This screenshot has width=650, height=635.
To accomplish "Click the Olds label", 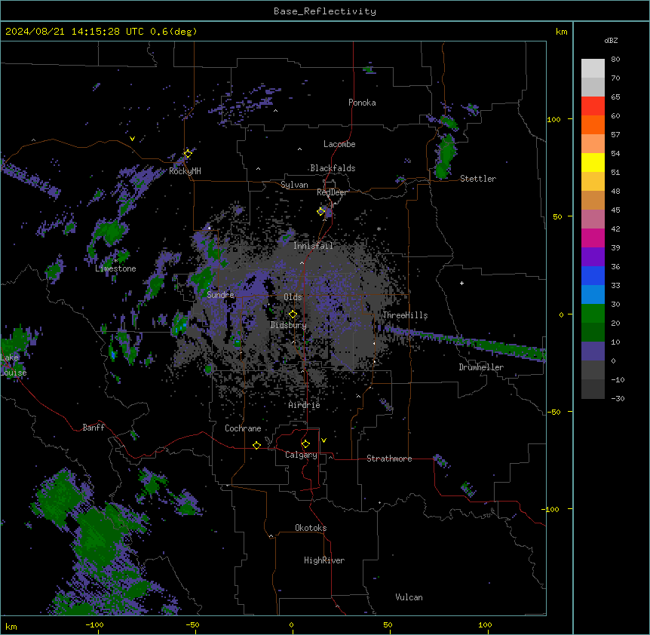I will (x=293, y=297).
